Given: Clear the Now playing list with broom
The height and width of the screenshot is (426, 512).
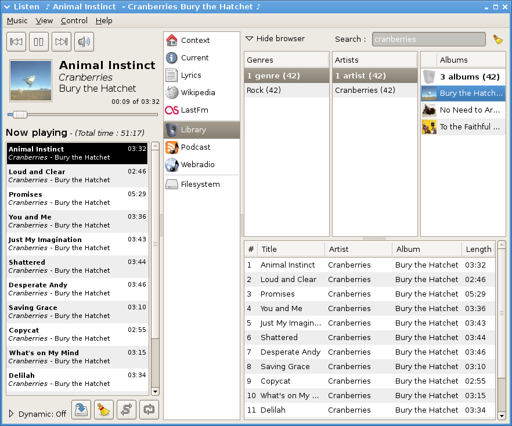Looking at the screenshot, I should pos(104,409).
